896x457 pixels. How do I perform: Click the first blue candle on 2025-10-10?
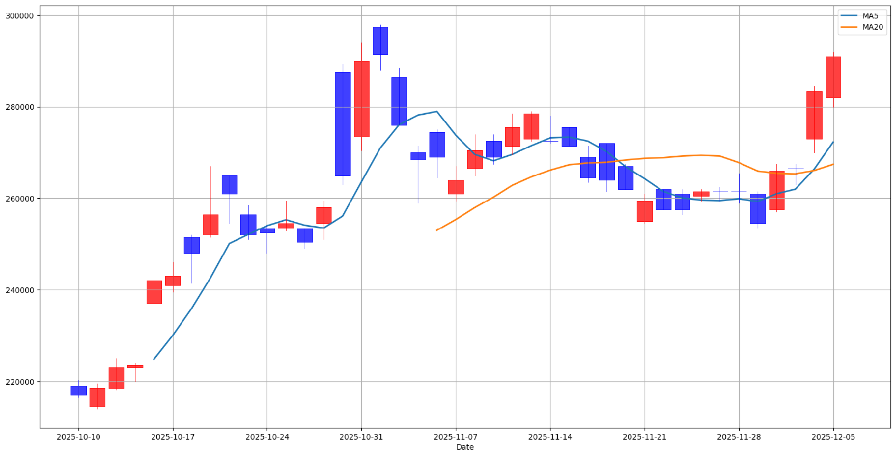tap(78, 390)
